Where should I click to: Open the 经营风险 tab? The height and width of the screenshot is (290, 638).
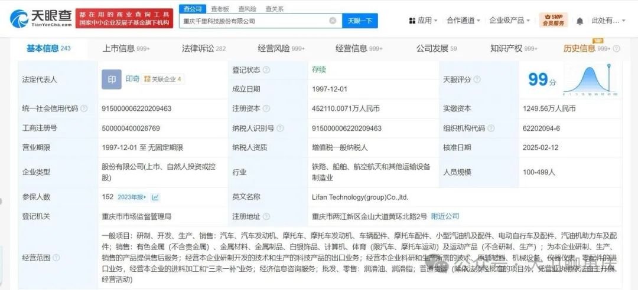pos(281,49)
